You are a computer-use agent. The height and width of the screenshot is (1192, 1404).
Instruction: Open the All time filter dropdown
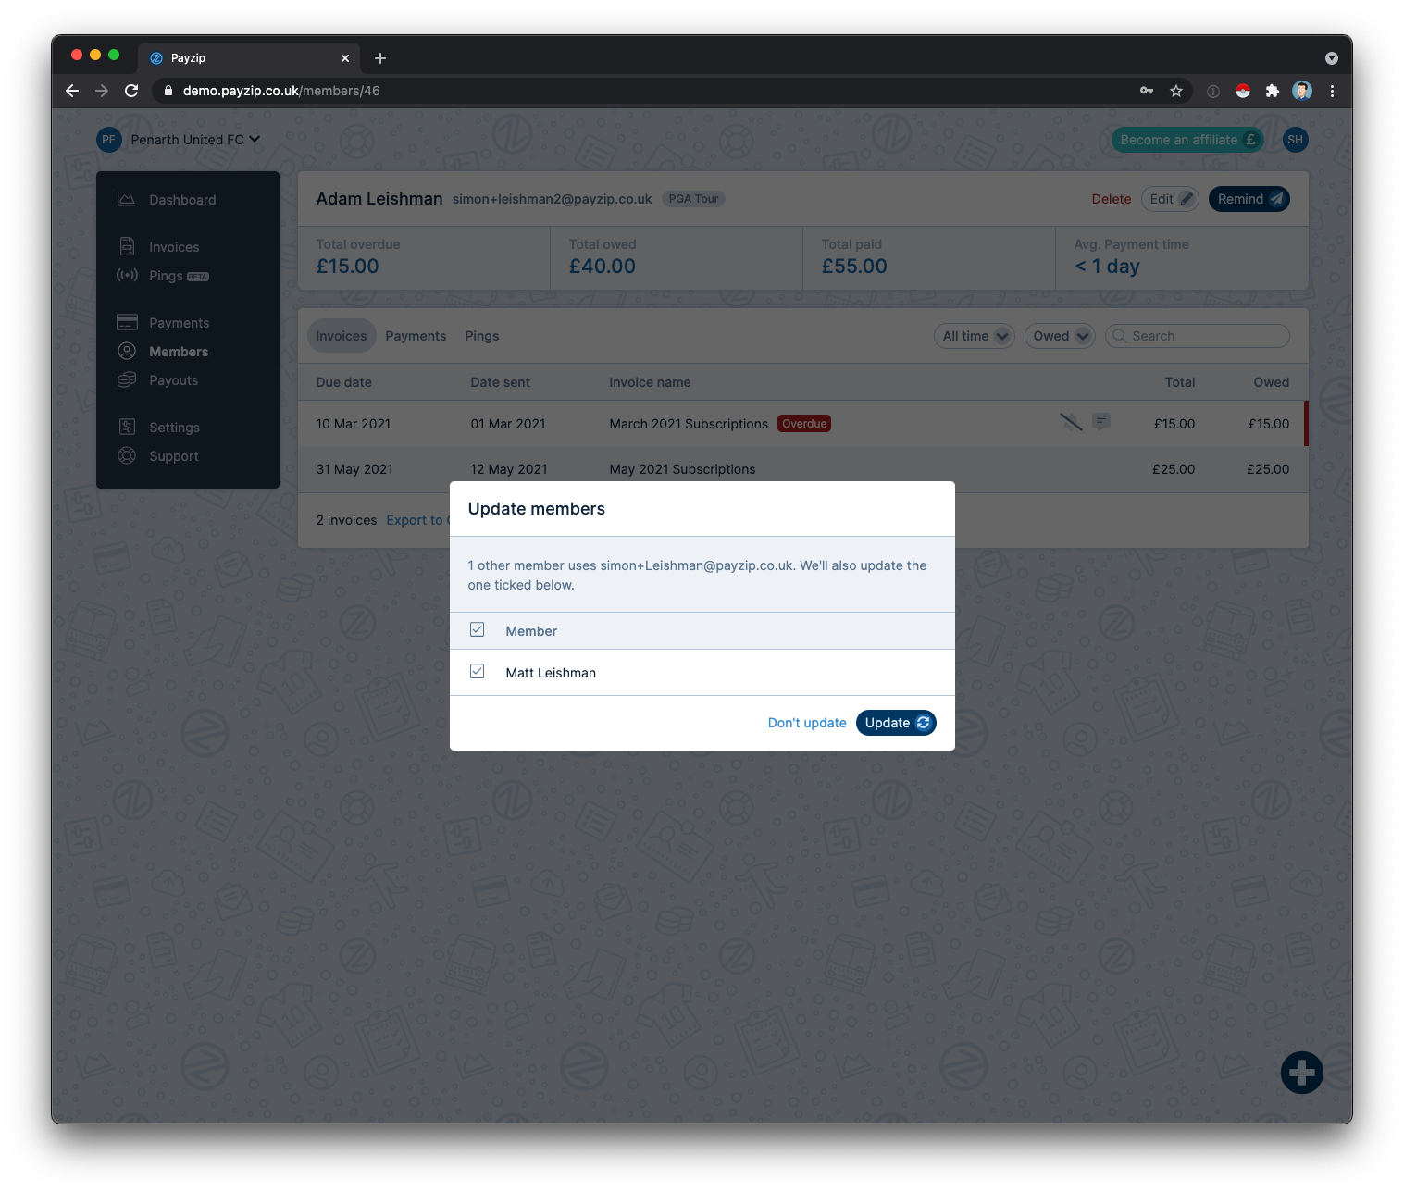click(x=975, y=336)
